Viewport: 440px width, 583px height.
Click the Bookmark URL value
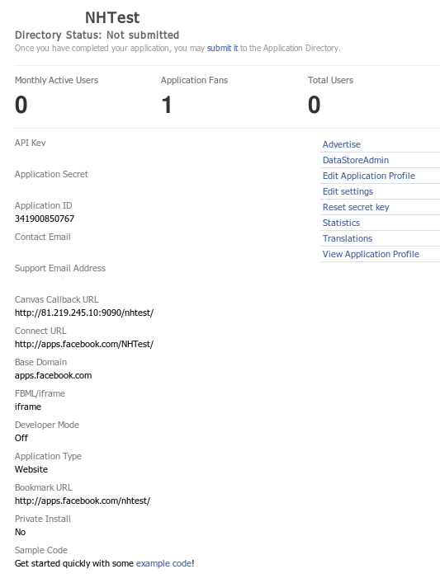point(83,501)
